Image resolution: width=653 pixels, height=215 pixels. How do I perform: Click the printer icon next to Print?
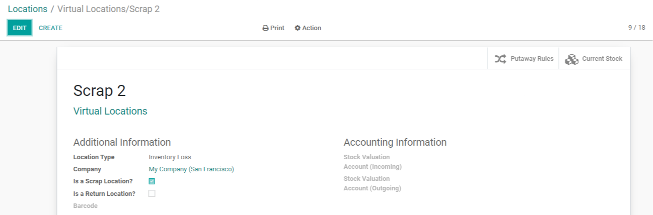click(265, 28)
